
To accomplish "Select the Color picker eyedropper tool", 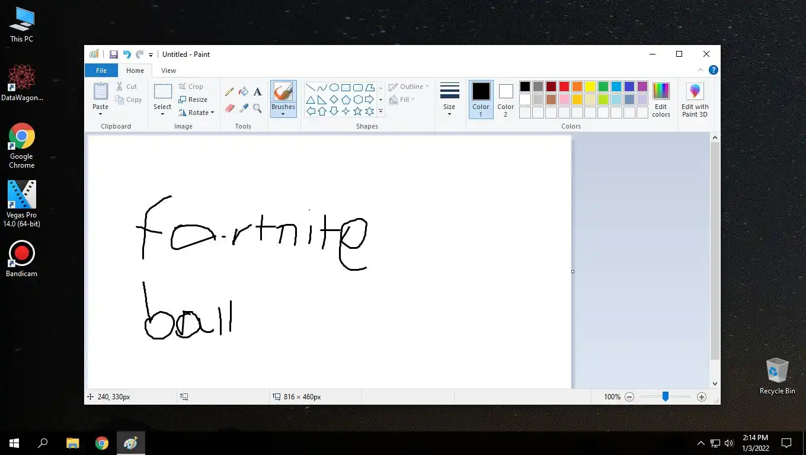I will tap(243, 108).
